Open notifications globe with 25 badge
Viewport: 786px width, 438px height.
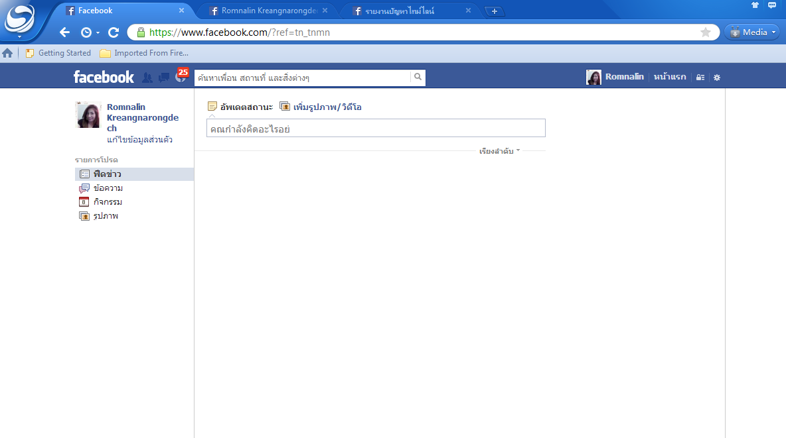pyautogui.click(x=181, y=75)
